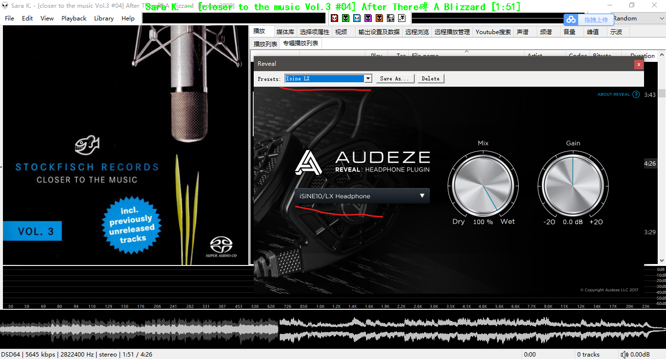Open About Reveal help question-mark icon
The width and height of the screenshot is (666, 359).
pos(636,94)
